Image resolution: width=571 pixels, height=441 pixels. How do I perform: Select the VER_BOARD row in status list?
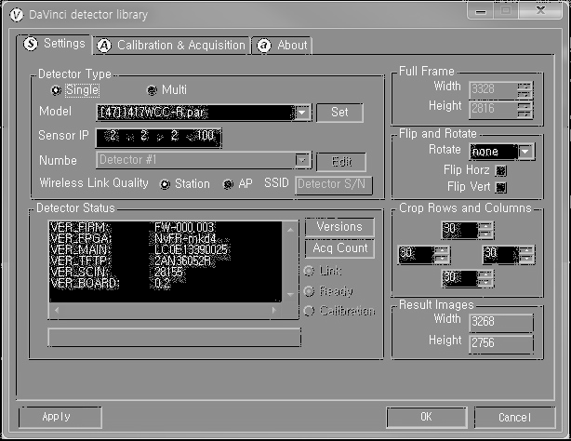tap(166, 283)
